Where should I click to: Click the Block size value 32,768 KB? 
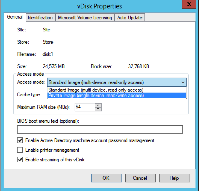(x=138, y=66)
